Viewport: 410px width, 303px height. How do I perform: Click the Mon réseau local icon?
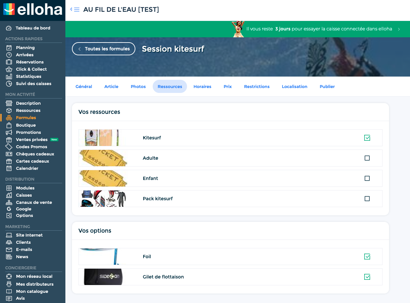point(9,276)
